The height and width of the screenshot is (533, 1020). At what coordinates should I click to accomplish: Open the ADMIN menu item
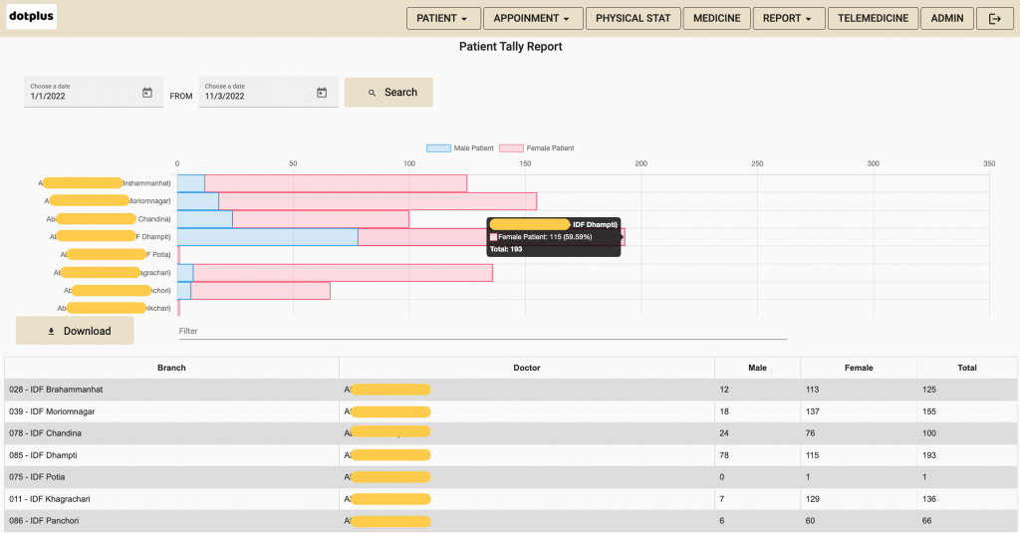[x=946, y=19]
